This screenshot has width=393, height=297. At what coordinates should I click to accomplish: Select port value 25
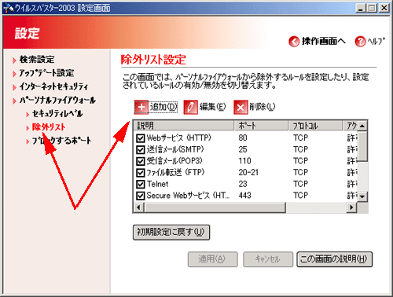(x=243, y=149)
